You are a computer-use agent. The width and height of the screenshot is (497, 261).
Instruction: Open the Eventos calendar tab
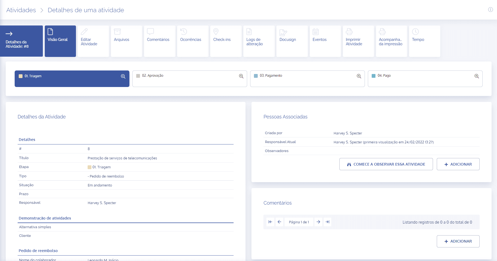[325, 41]
